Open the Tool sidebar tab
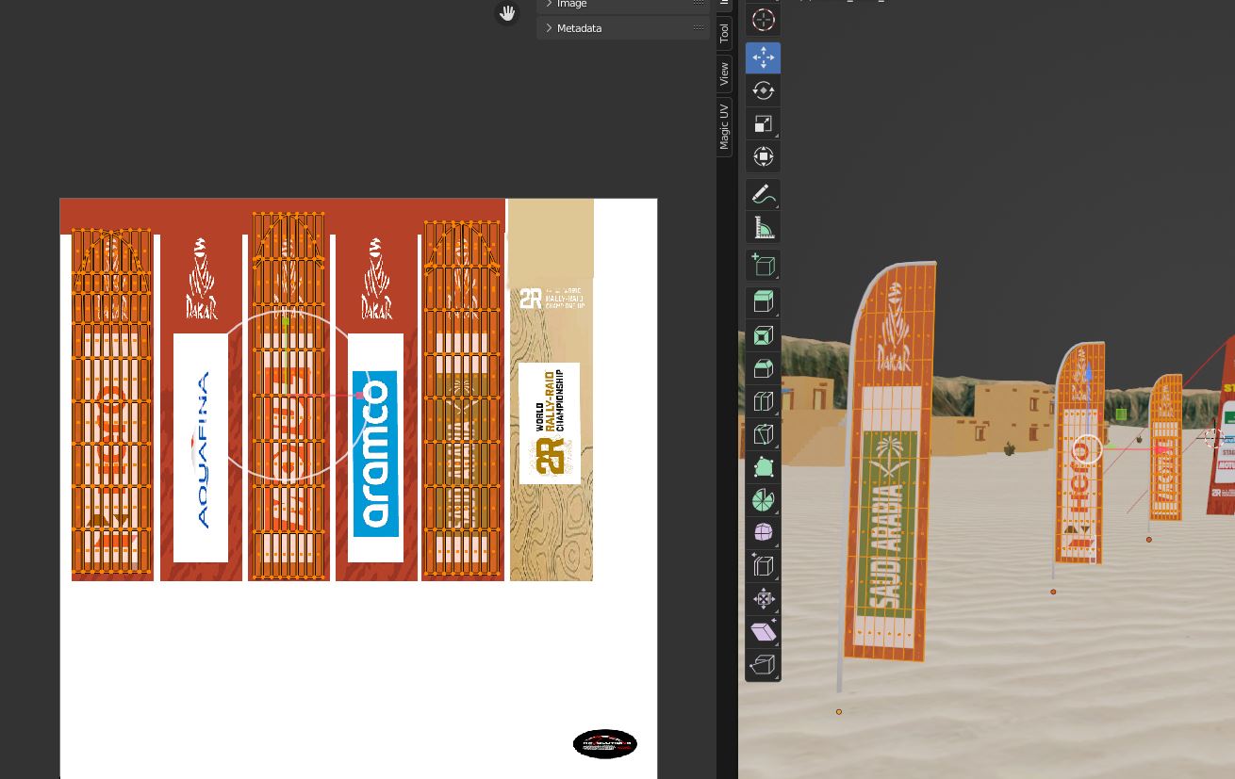Image resolution: width=1235 pixels, height=779 pixels. (x=724, y=33)
